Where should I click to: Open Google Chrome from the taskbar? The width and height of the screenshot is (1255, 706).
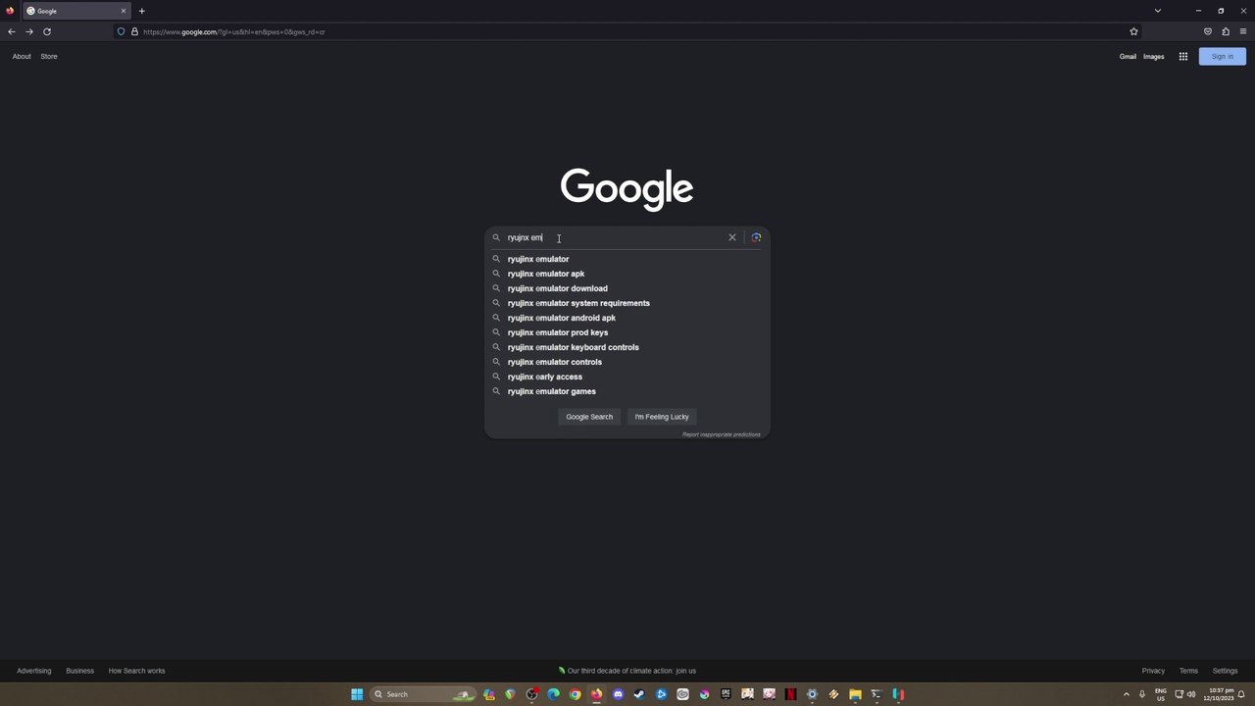[576, 694]
